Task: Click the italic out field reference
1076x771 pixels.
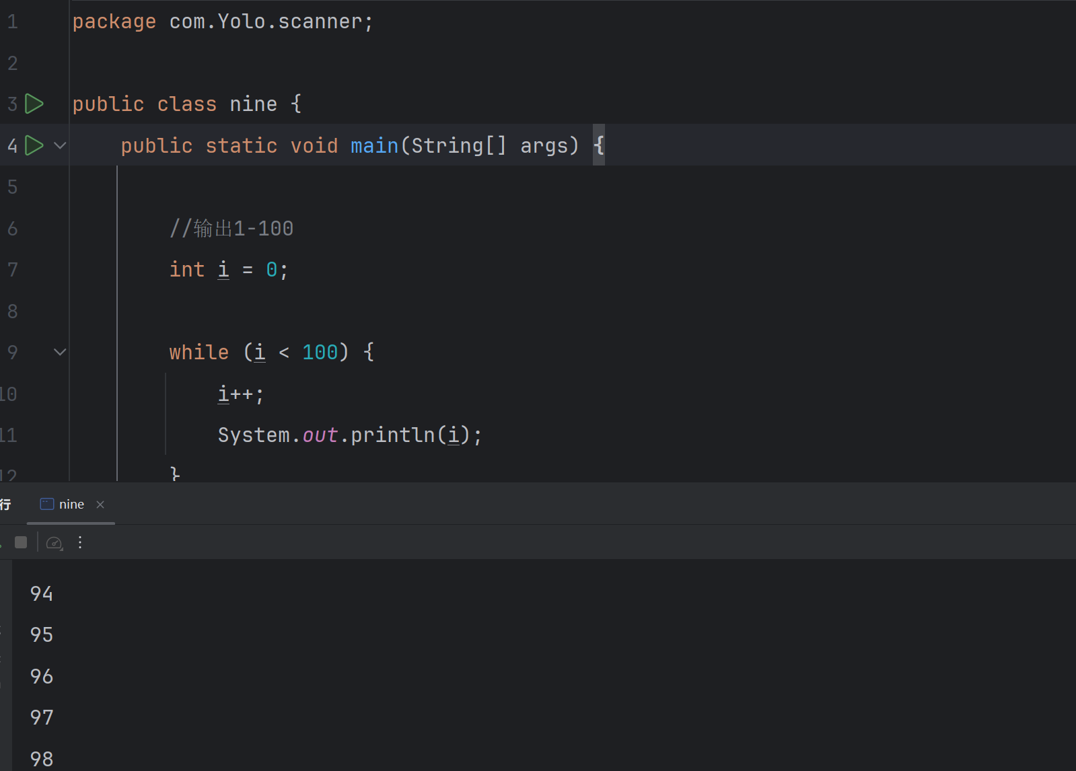Action: [320, 435]
